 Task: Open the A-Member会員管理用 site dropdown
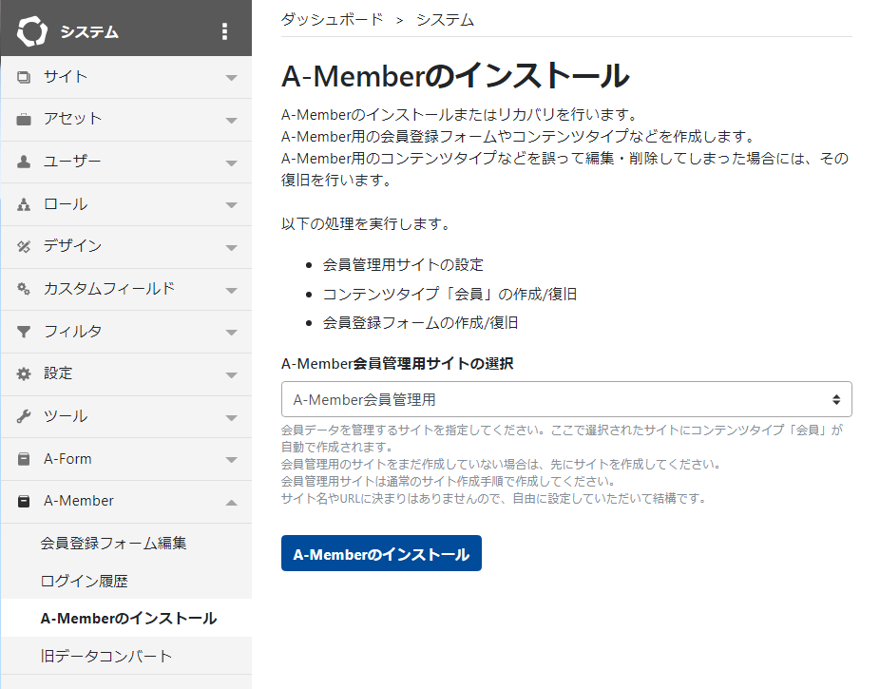click(x=566, y=399)
